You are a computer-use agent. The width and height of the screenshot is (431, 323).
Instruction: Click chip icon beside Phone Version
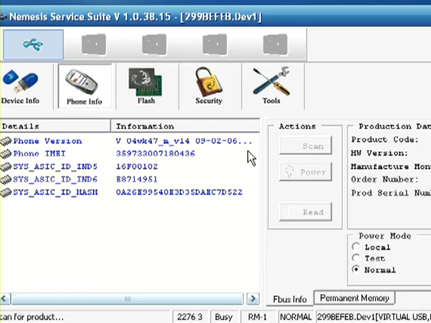pyautogui.click(x=6, y=141)
